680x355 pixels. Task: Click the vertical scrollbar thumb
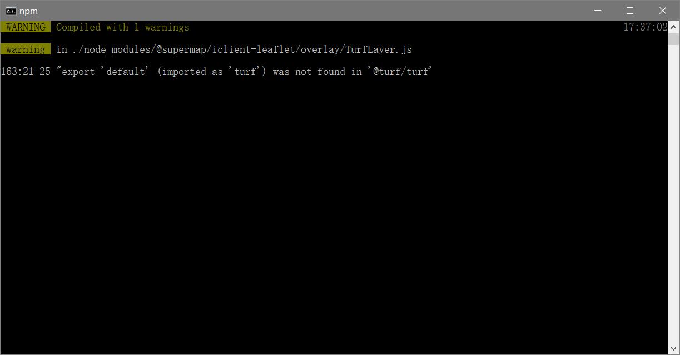tap(673, 39)
